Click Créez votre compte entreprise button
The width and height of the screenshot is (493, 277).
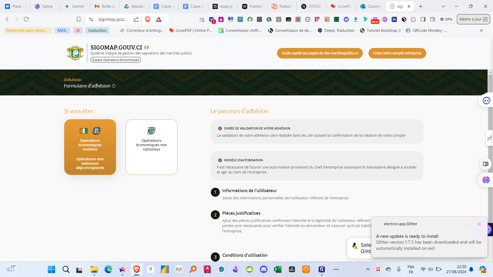pos(397,53)
